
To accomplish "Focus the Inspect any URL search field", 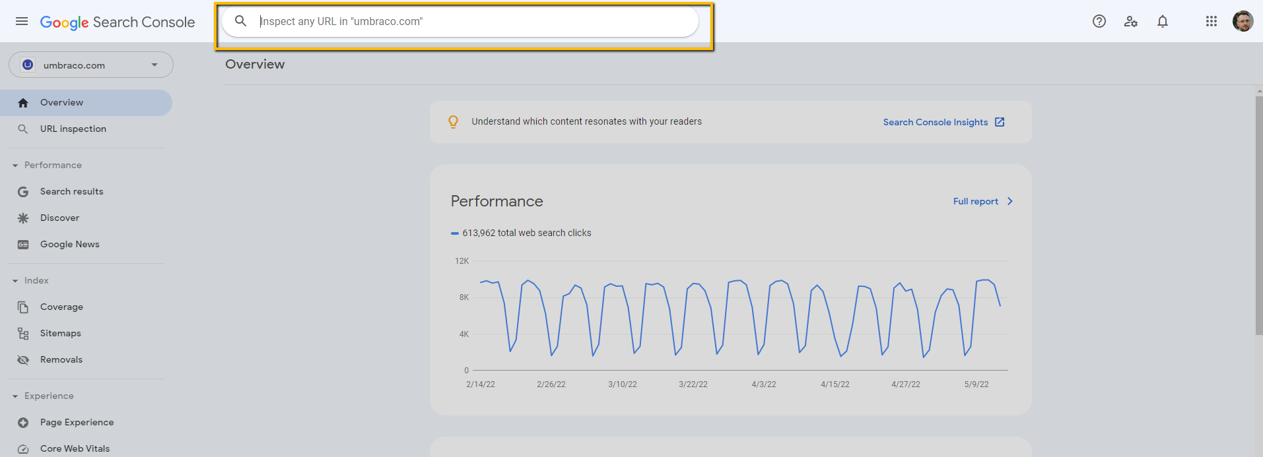I will [460, 22].
